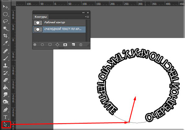Select the Lasso tool
The width and height of the screenshot is (185, 130).
5,21
